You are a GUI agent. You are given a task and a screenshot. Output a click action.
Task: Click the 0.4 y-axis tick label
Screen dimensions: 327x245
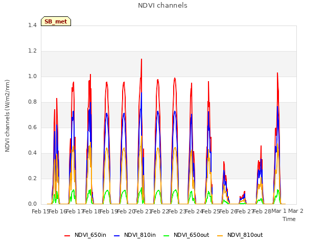[32, 153]
